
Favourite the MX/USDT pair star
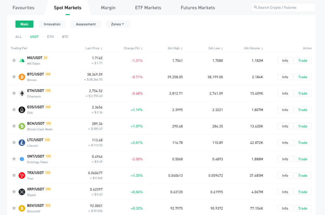[14, 60]
